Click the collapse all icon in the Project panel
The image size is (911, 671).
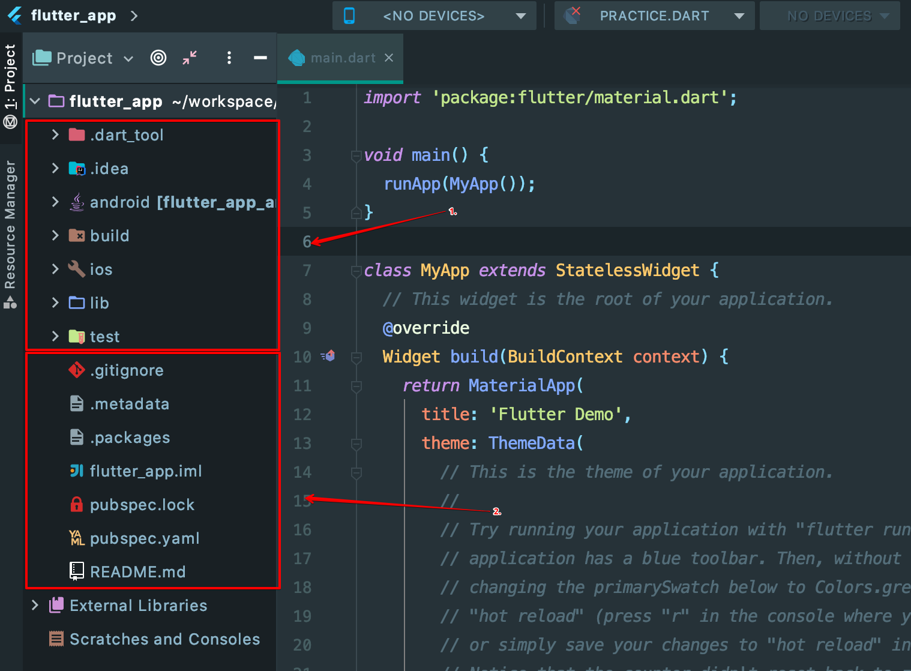(190, 58)
